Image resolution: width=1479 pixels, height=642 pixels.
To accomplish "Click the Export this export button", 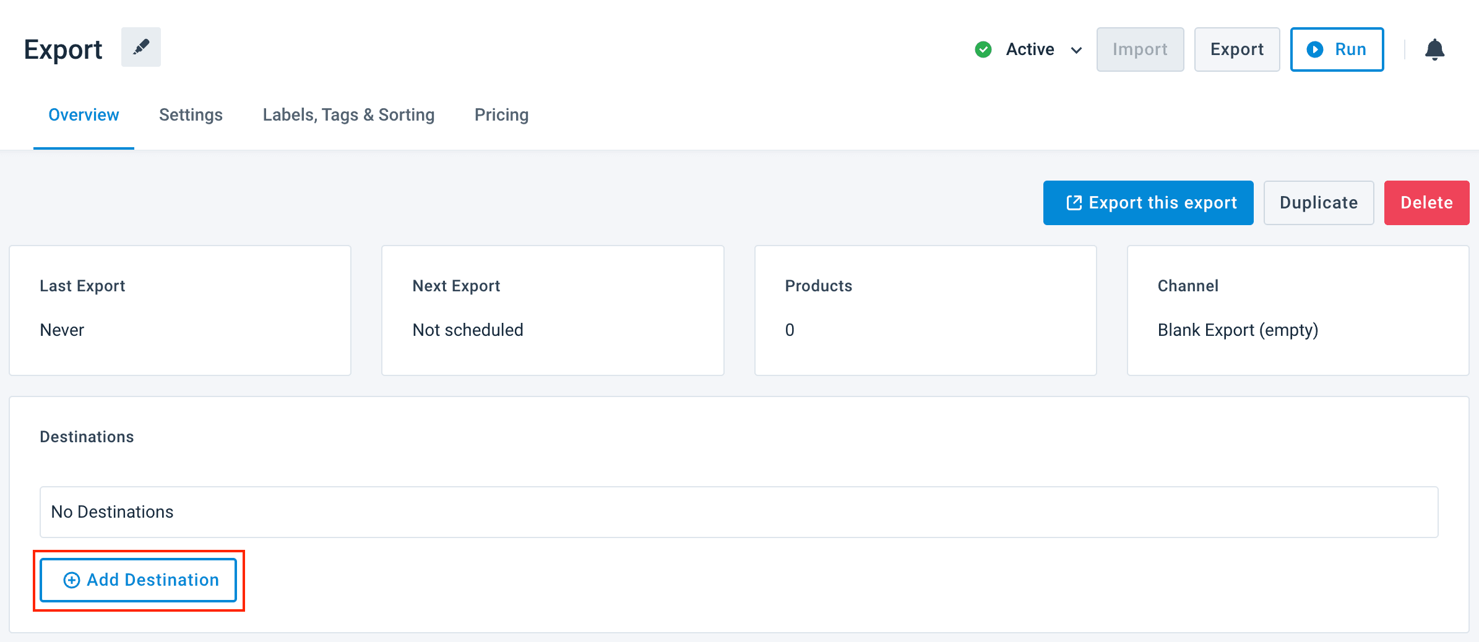I will point(1148,203).
